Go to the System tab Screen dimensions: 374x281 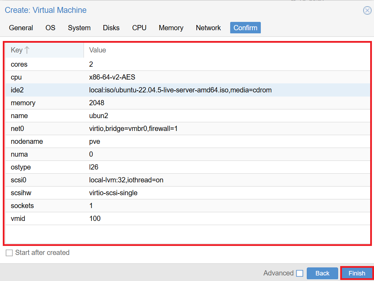click(79, 28)
